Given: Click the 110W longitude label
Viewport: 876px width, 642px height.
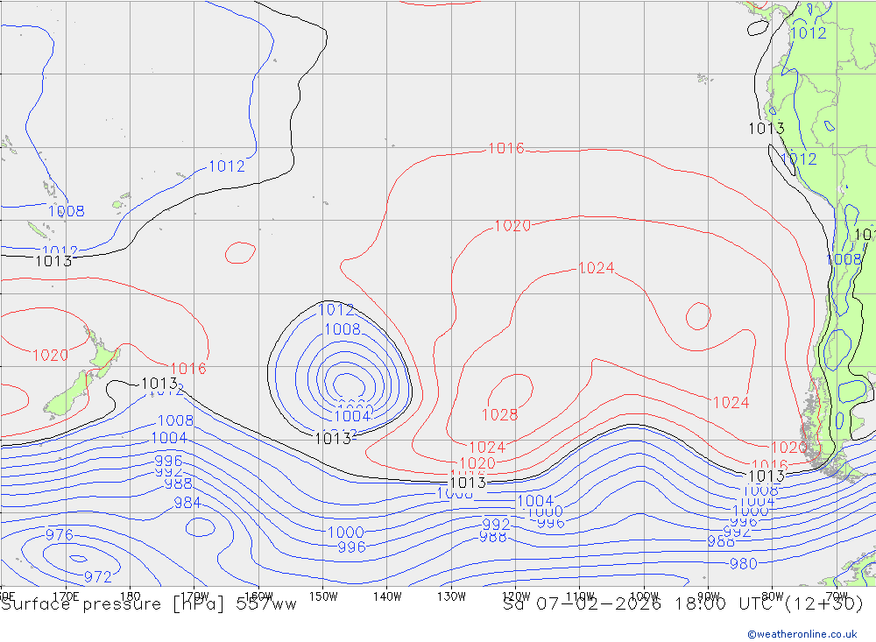Looking at the screenshot, I should pyautogui.click(x=580, y=596).
